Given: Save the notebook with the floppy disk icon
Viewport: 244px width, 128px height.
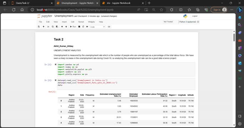Looking at the screenshot, I should coord(39,27).
